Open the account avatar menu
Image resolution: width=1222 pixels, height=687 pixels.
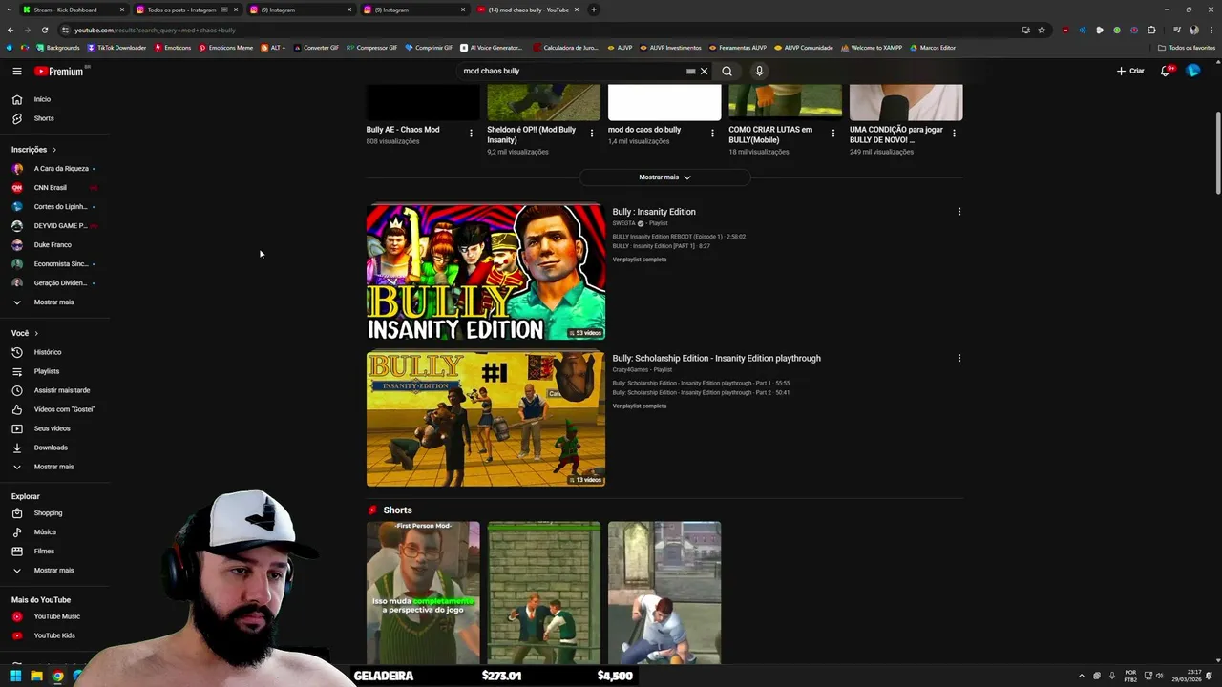point(1193,71)
